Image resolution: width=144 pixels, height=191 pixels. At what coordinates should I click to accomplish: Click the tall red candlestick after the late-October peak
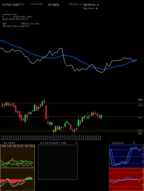pos(46,112)
